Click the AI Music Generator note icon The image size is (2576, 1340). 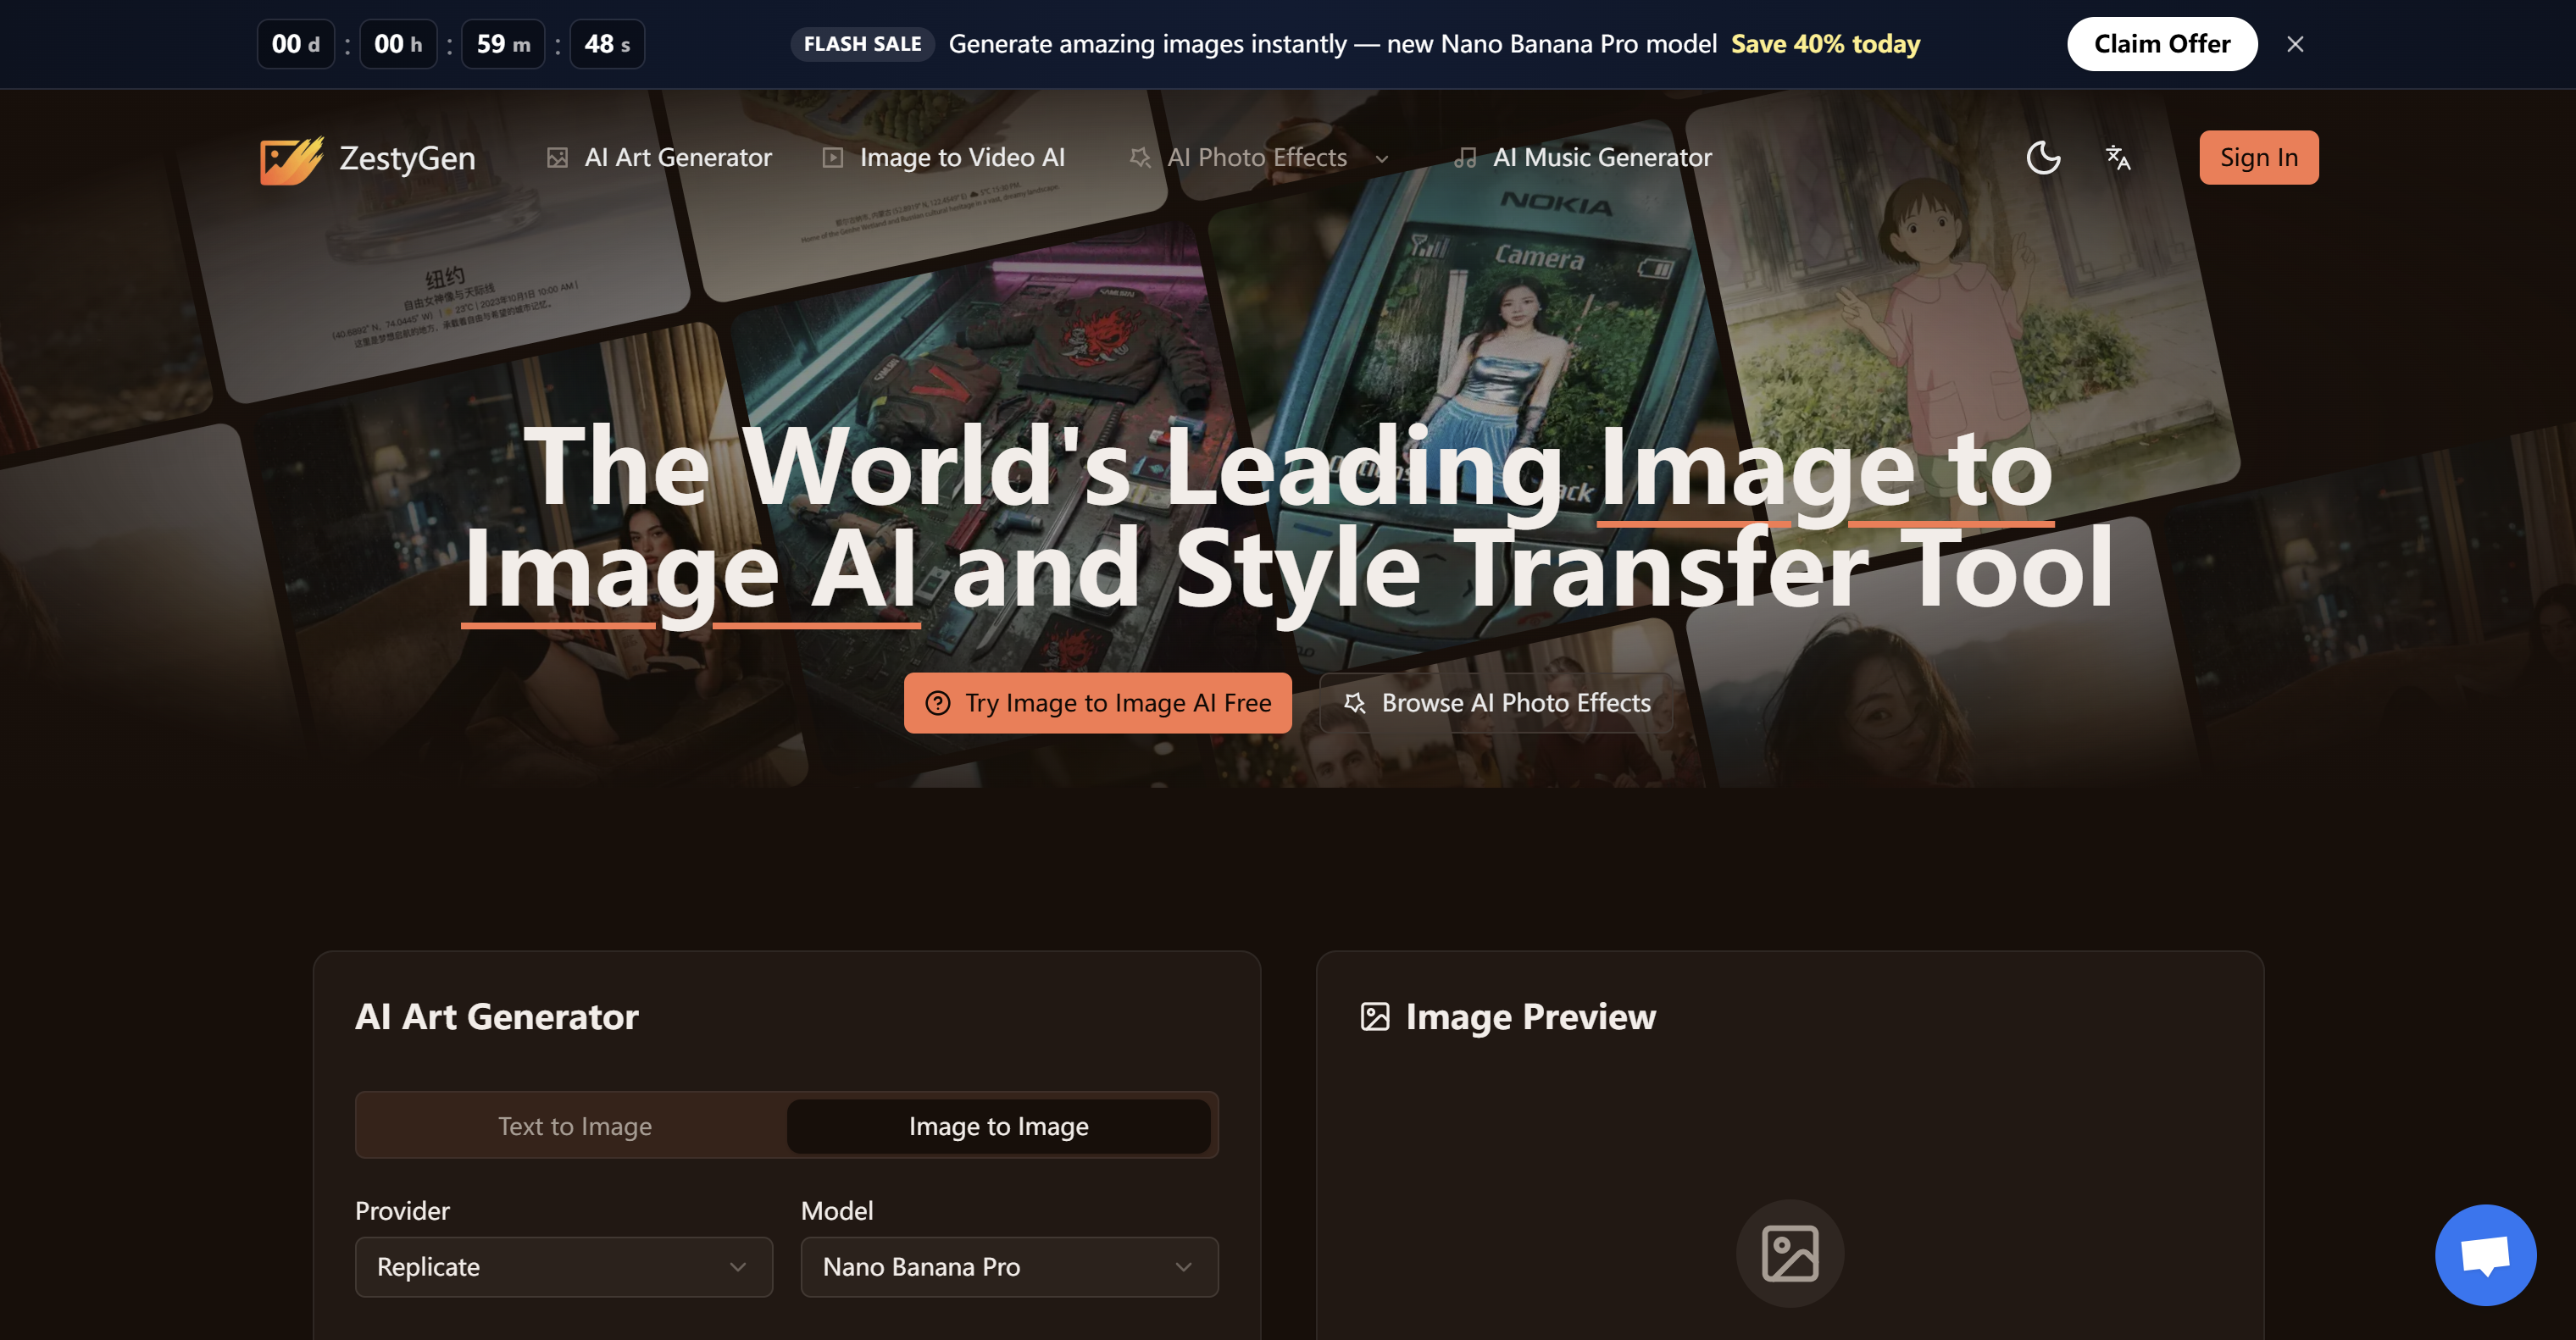click(1466, 157)
